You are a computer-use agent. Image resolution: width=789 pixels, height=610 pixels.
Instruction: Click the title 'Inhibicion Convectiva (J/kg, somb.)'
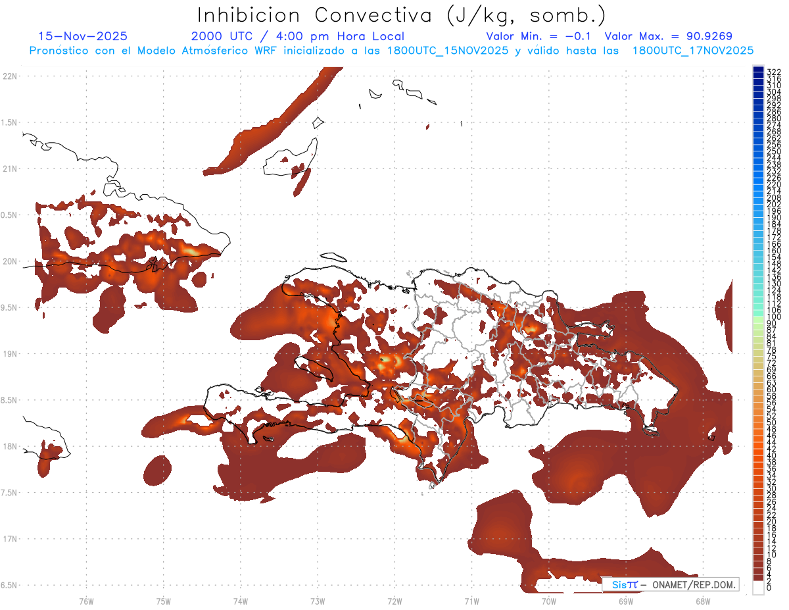(x=402, y=16)
